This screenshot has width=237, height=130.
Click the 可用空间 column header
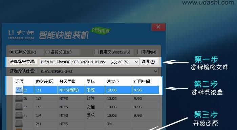coord(142,82)
